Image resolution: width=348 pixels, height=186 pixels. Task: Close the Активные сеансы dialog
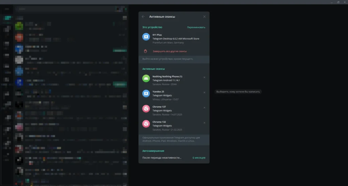coord(204,17)
